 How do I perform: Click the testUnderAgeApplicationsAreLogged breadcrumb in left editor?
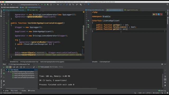tap(52, 62)
